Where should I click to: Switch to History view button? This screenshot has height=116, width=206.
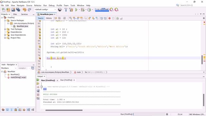pyautogui.click(x=49, y=18)
